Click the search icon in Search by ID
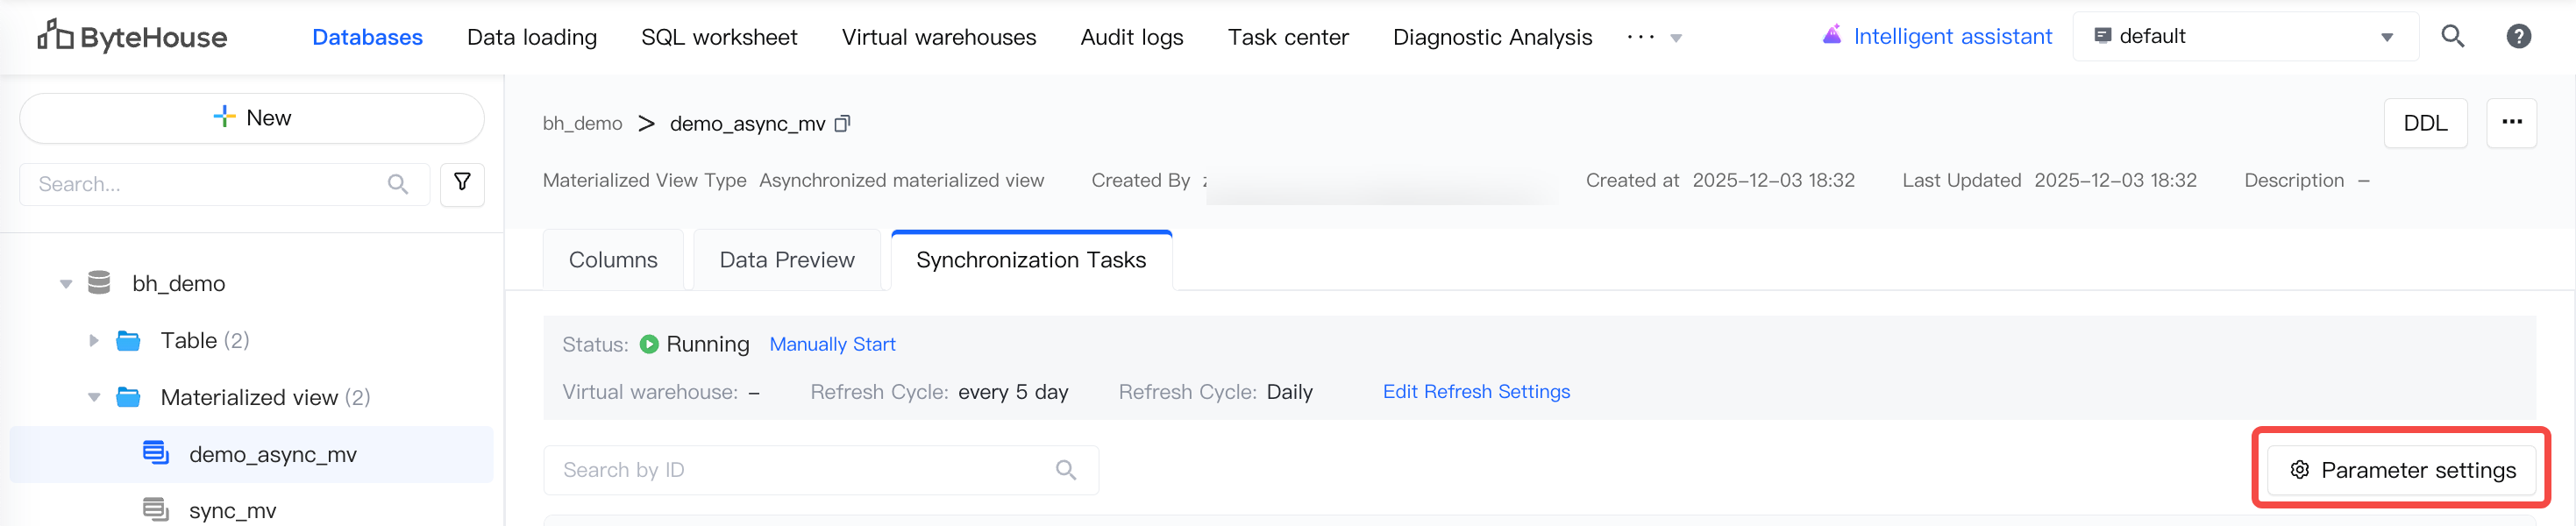2576x526 pixels. click(x=1066, y=470)
